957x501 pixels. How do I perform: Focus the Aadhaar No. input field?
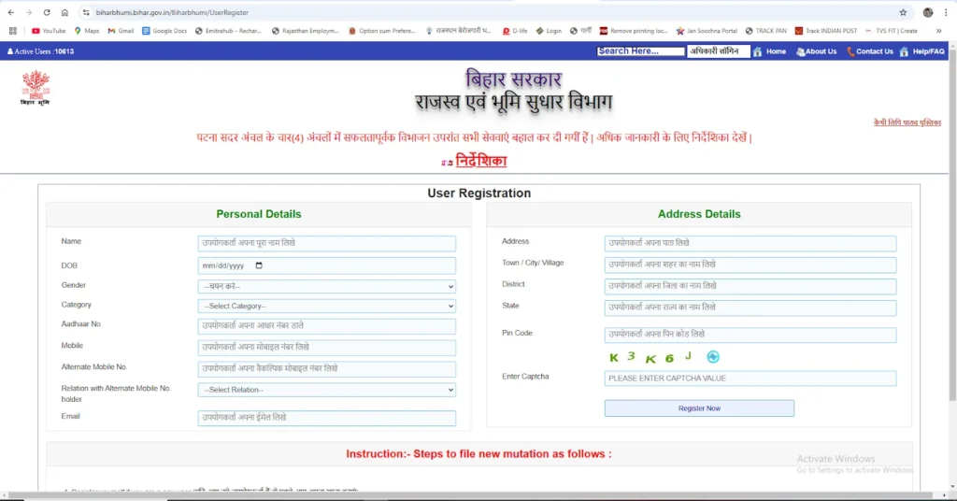(326, 326)
